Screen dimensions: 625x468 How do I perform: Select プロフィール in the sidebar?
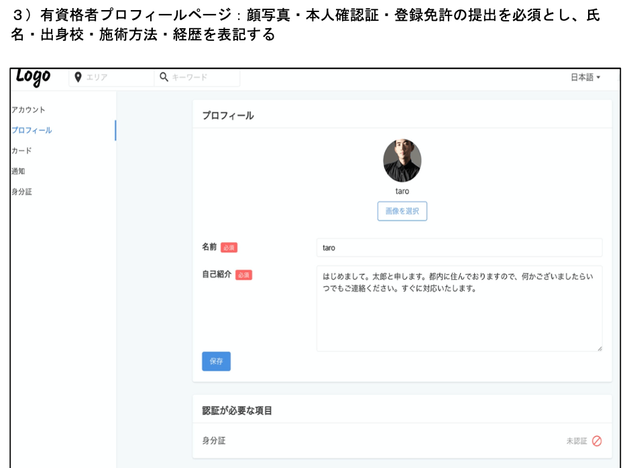click(x=32, y=130)
